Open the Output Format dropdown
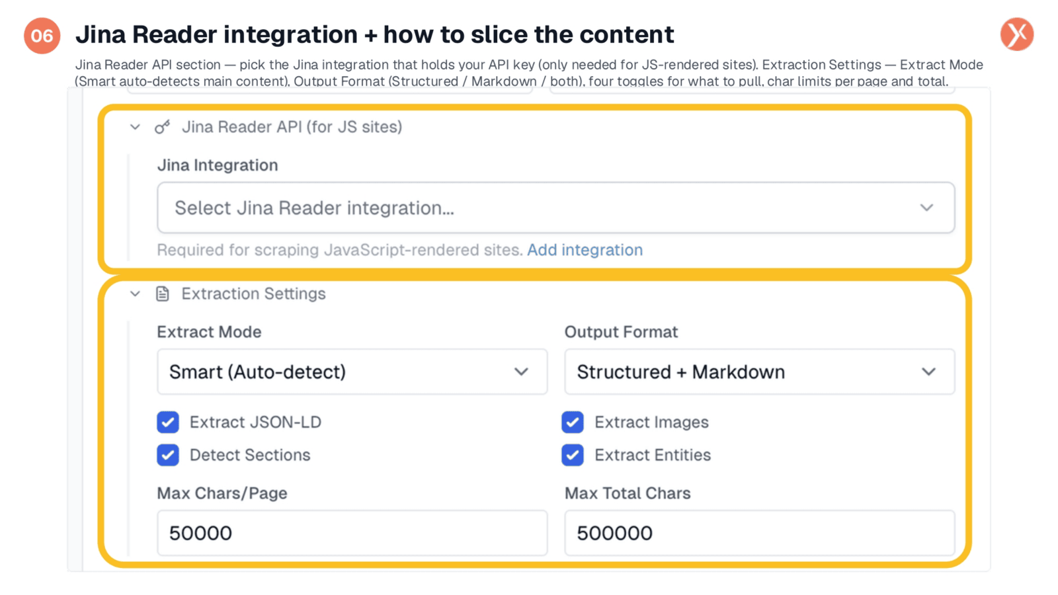The height and width of the screenshot is (595, 1058). [x=759, y=372]
